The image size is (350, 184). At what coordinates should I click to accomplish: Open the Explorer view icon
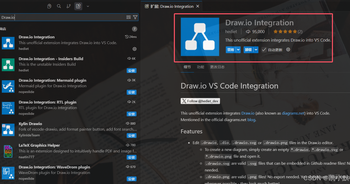(49, 6)
